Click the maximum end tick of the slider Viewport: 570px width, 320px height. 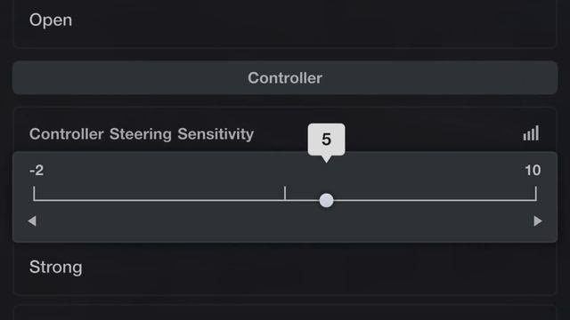535,193
